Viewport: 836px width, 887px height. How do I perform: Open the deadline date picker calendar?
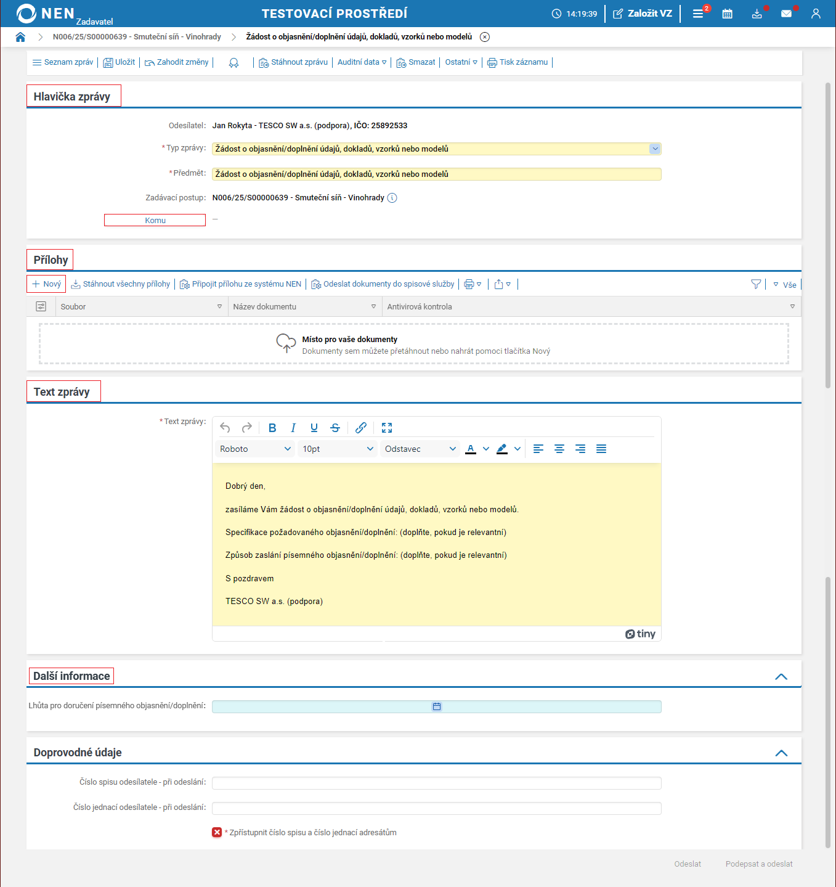tap(437, 707)
